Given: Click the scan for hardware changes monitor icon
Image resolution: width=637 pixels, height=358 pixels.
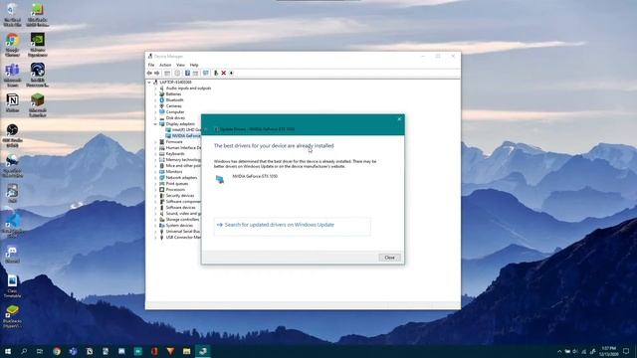Looking at the screenshot, I should click(x=206, y=73).
